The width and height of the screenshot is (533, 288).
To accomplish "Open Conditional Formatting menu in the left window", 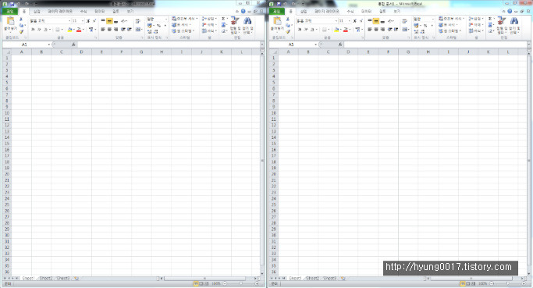I will pos(185,19).
